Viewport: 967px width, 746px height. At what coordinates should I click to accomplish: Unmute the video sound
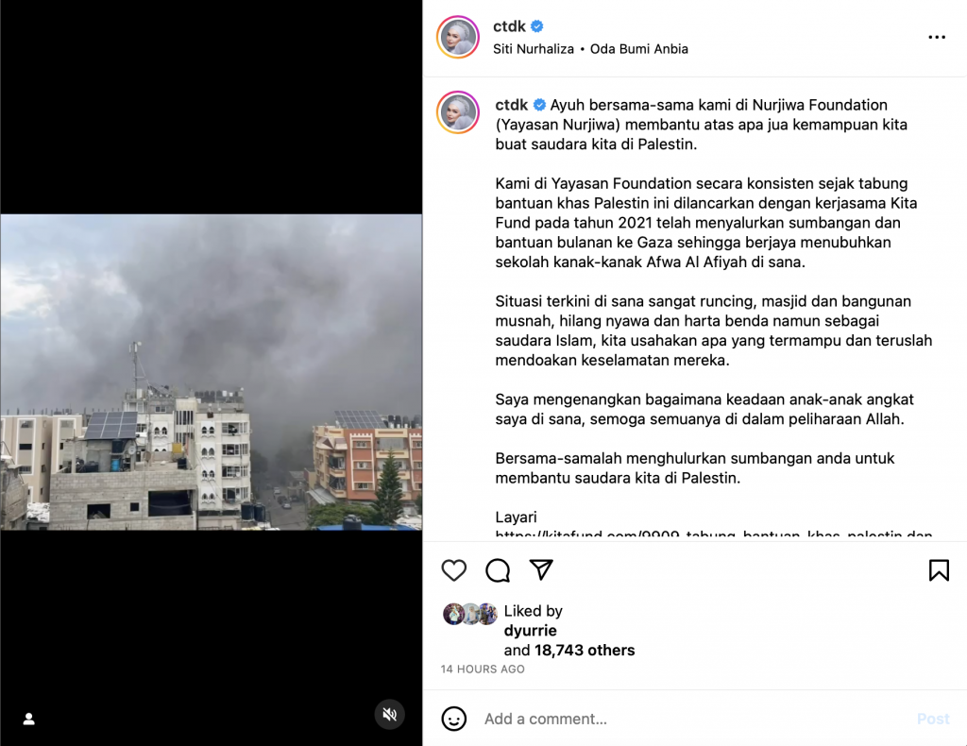pyautogui.click(x=390, y=715)
